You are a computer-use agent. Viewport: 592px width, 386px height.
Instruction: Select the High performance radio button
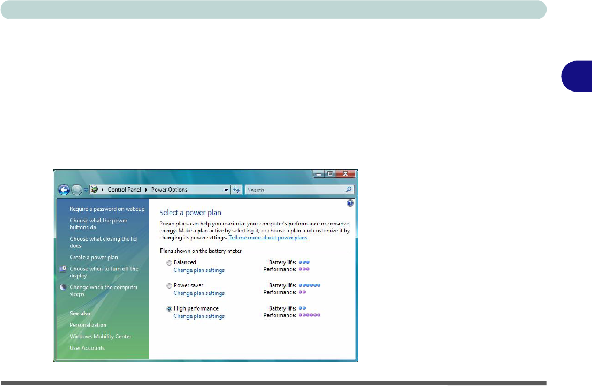click(x=169, y=309)
